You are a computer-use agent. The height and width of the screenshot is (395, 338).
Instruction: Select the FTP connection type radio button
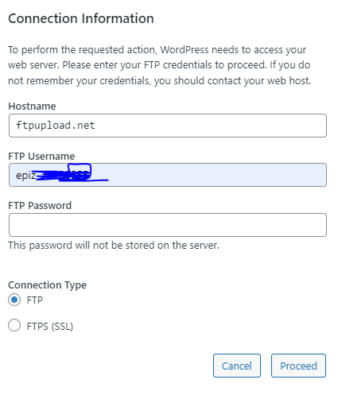14,300
